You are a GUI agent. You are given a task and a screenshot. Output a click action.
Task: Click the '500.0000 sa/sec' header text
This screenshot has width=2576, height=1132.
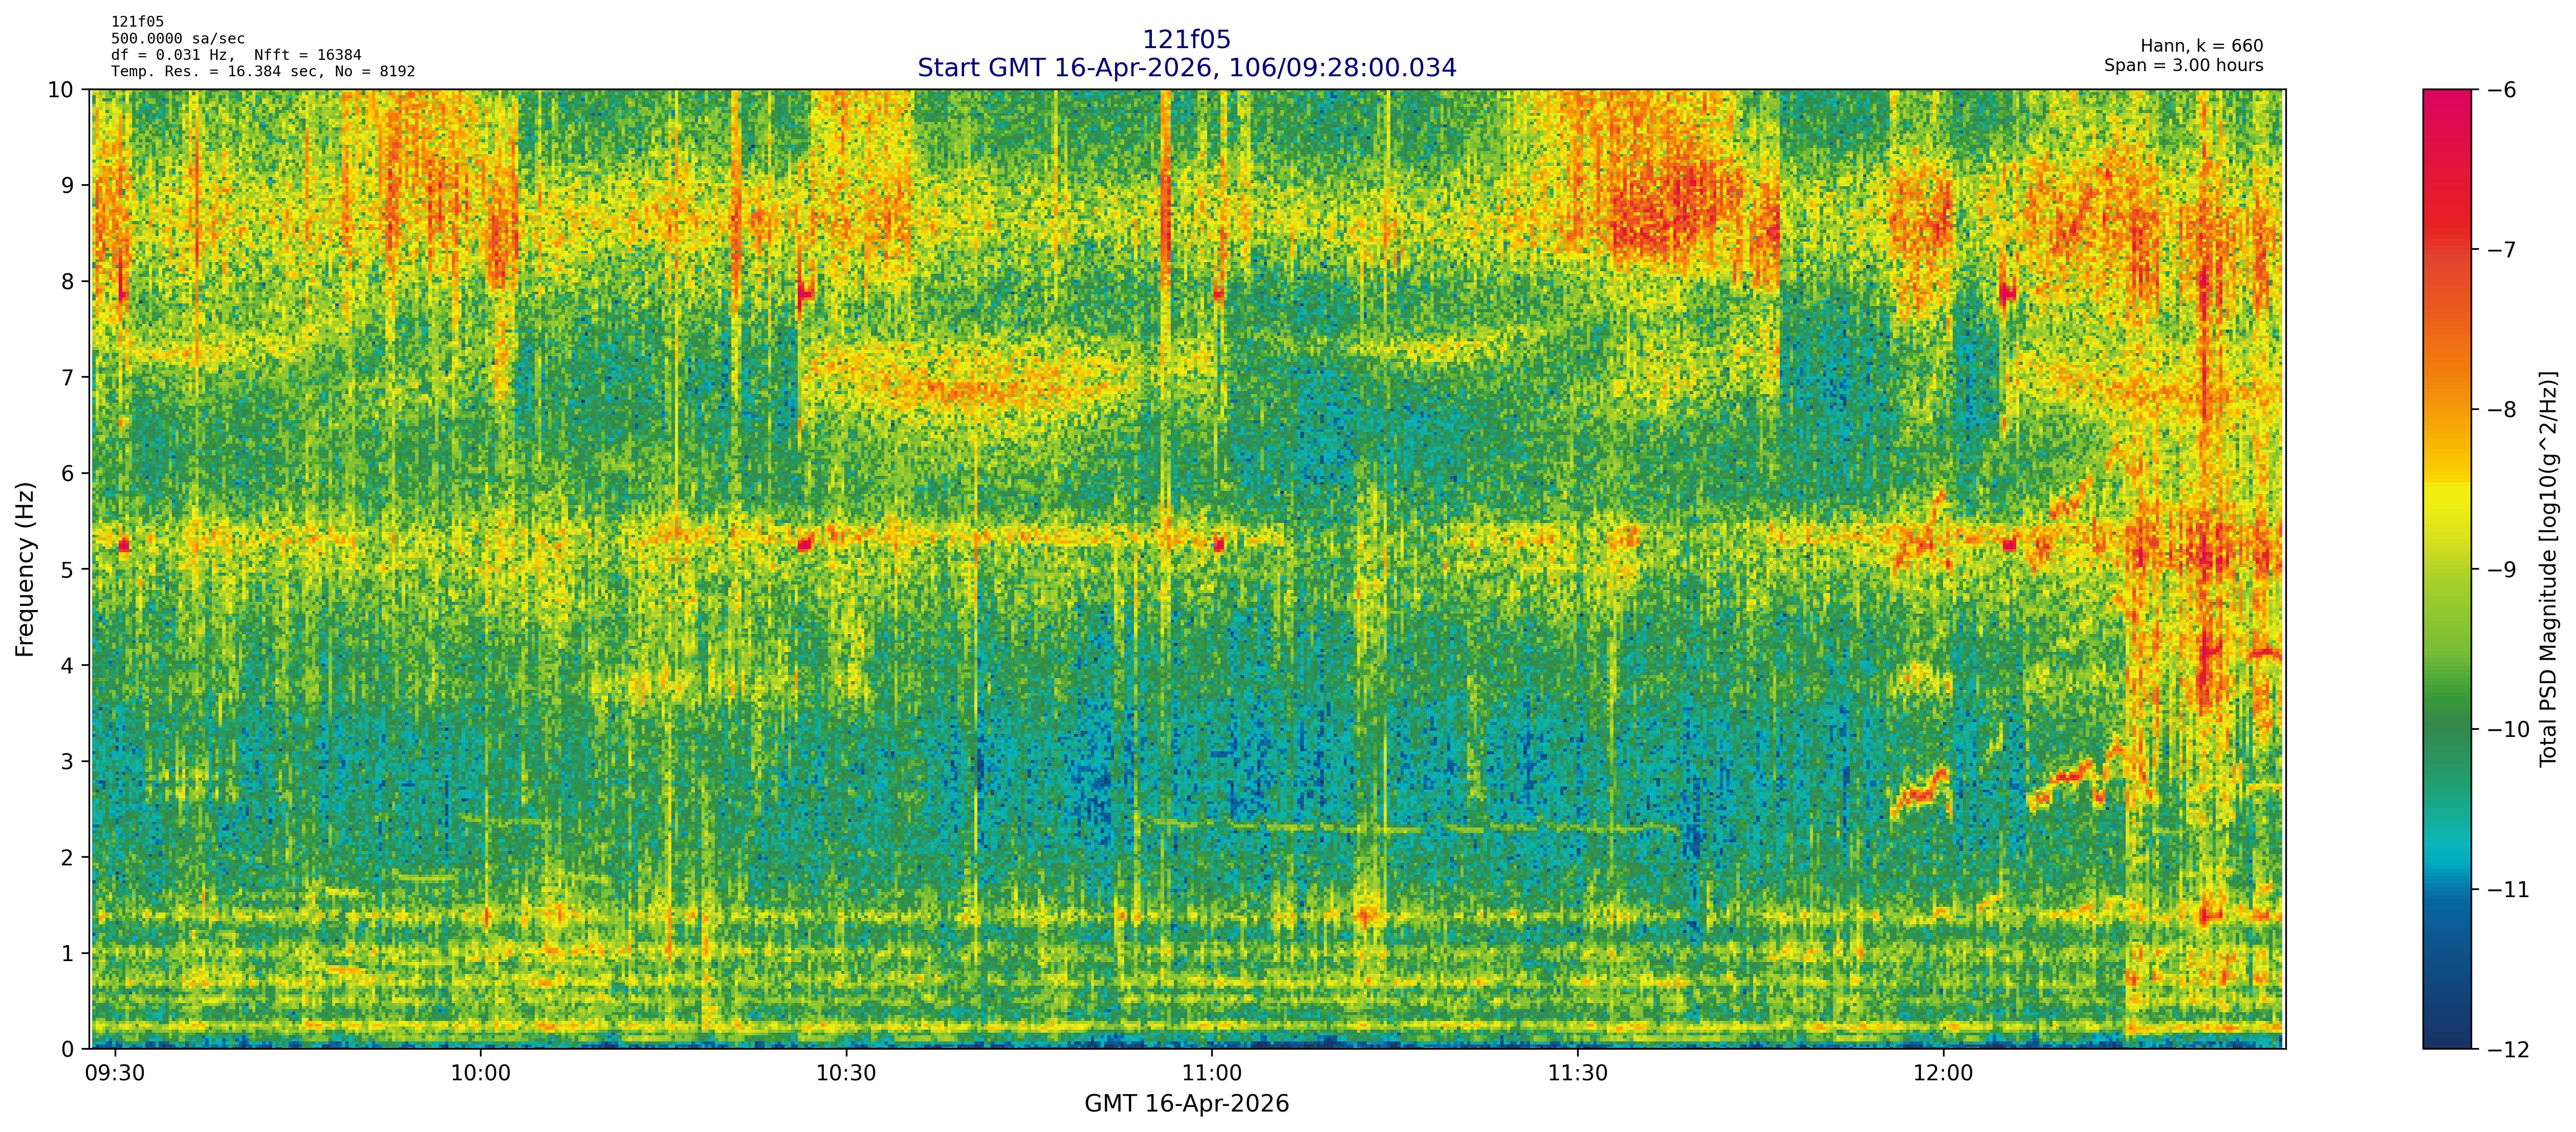tap(178, 39)
